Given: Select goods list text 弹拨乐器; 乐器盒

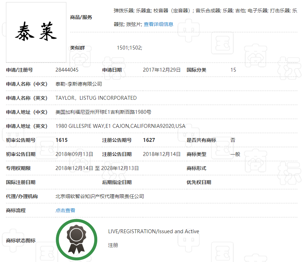Looking at the screenshot, I should click(x=132, y=11).
